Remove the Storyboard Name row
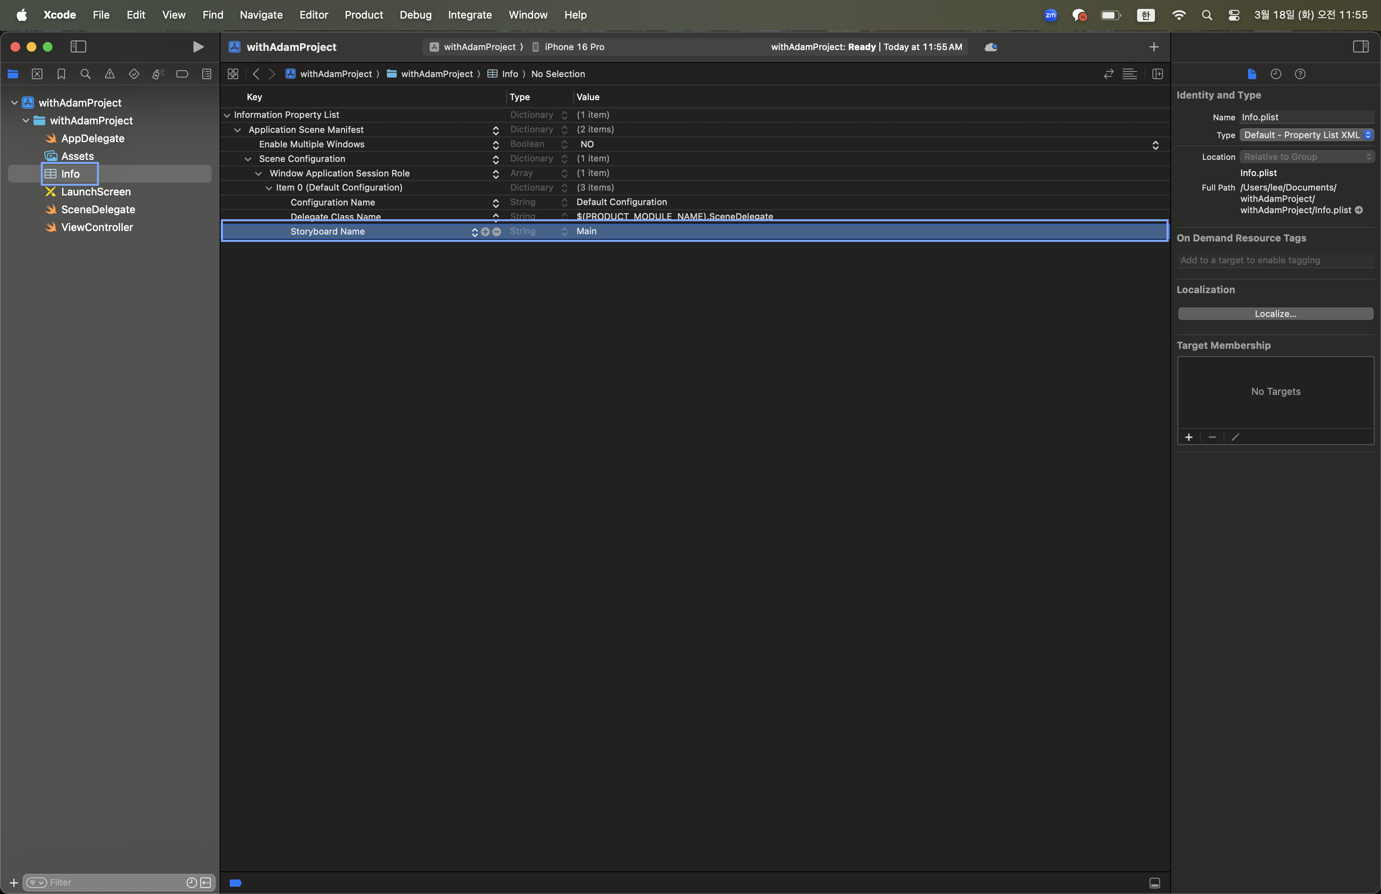 point(497,231)
